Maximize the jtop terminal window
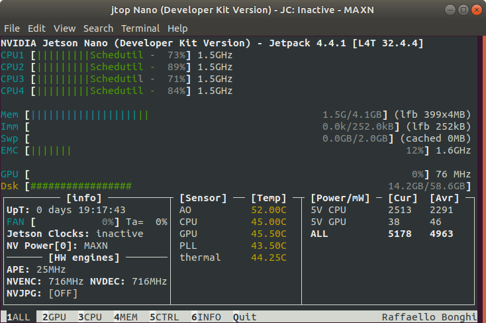 click(x=463, y=10)
